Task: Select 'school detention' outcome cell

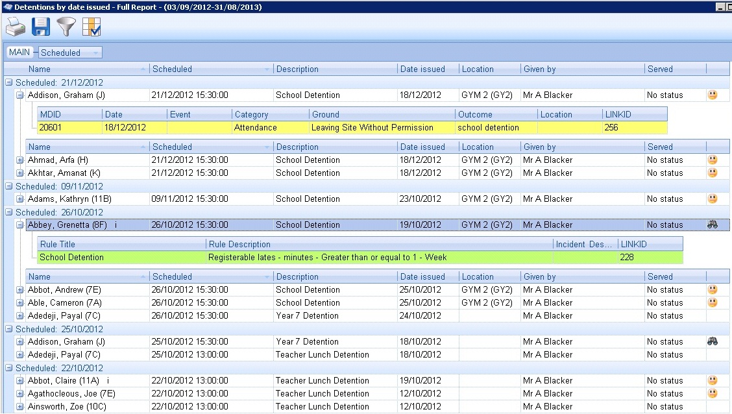Action: tap(496, 127)
